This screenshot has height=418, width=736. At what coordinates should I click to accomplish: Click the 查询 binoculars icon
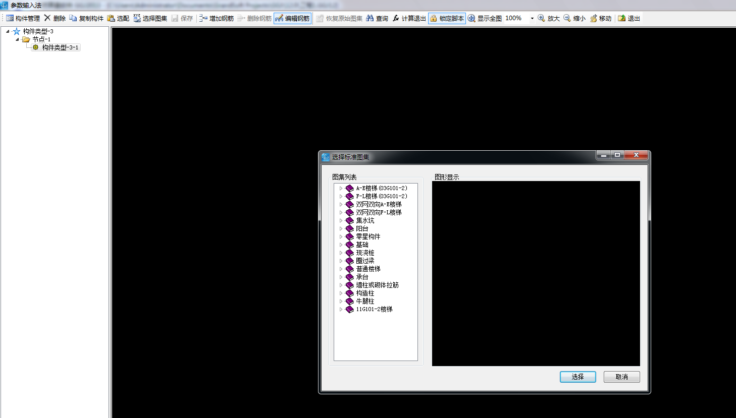370,18
